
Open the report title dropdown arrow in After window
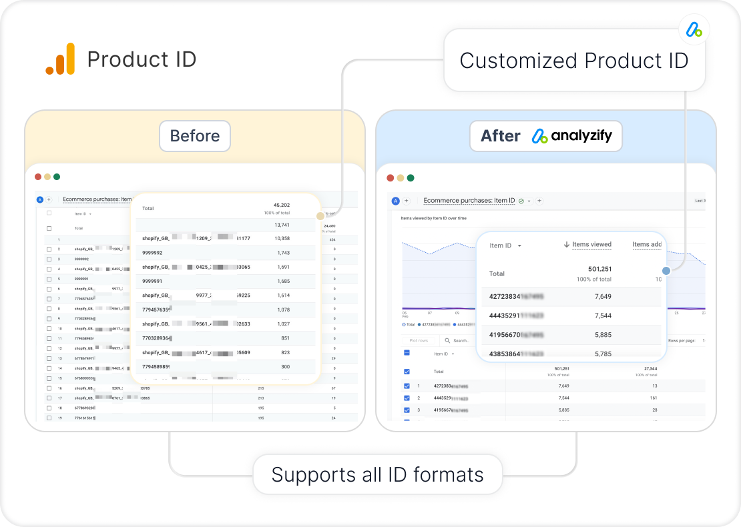pos(529,201)
